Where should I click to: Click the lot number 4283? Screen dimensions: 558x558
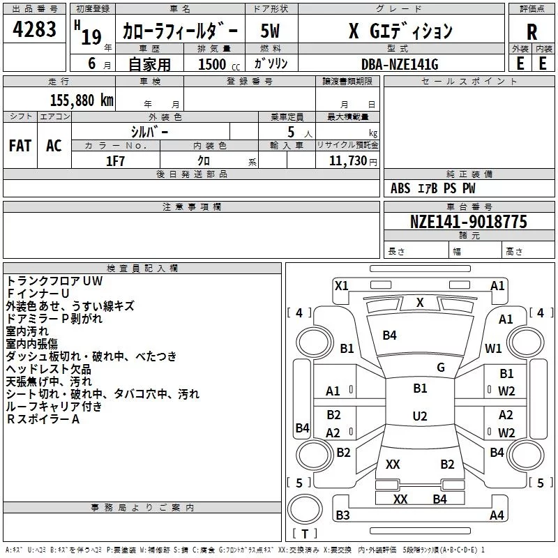pyautogui.click(x=34, y=29)
